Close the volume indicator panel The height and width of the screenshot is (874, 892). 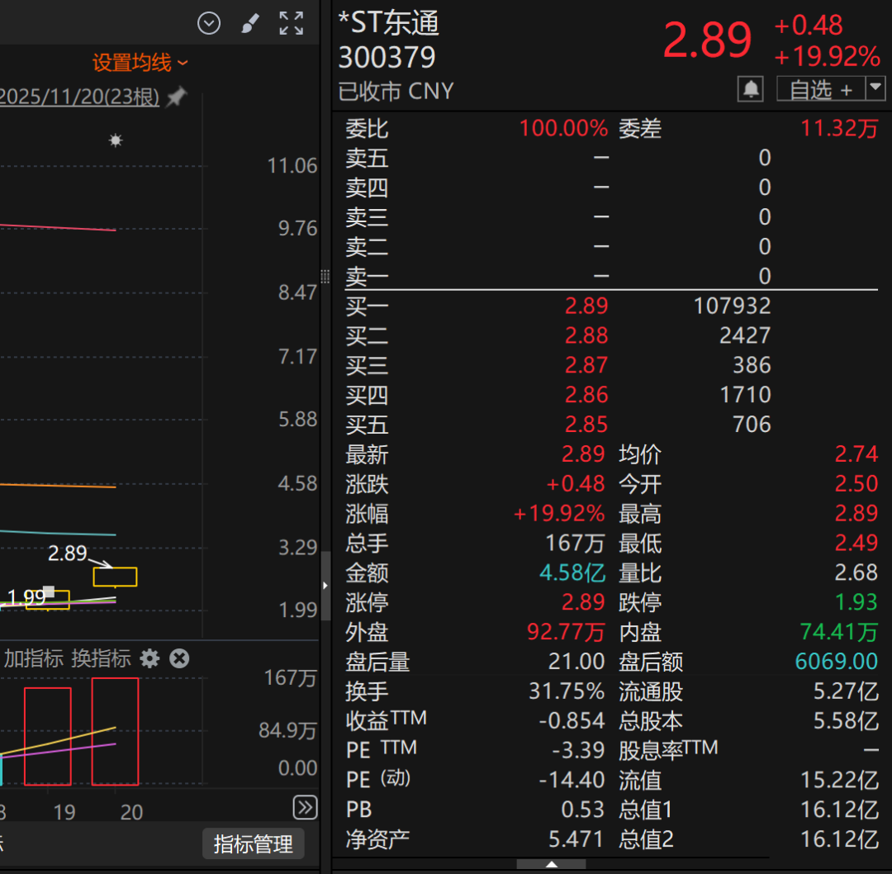pos(179,658)
